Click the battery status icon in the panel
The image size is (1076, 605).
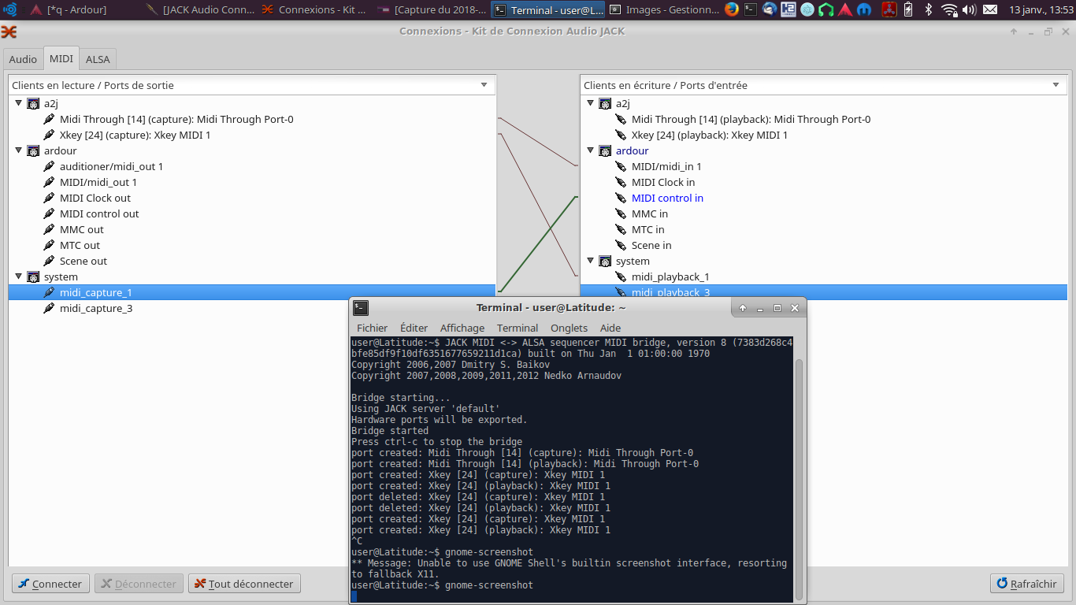click(x=908, y=10)
